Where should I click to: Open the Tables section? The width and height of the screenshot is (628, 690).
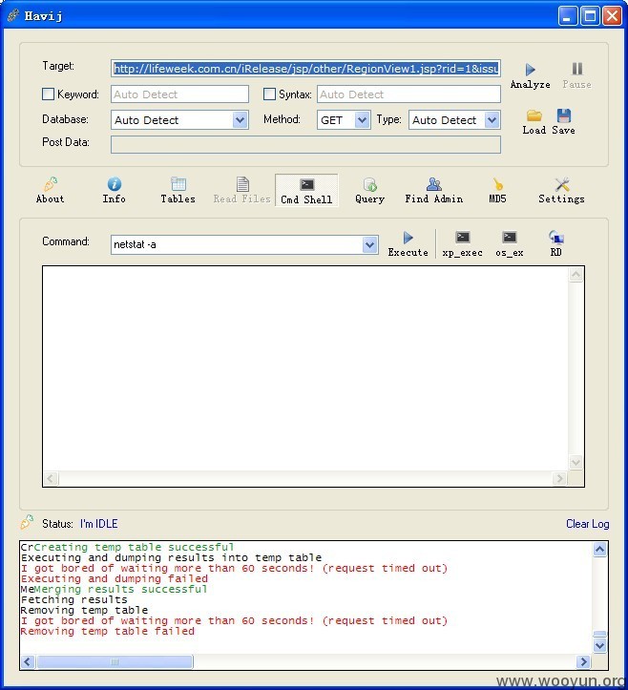(178, 190)
